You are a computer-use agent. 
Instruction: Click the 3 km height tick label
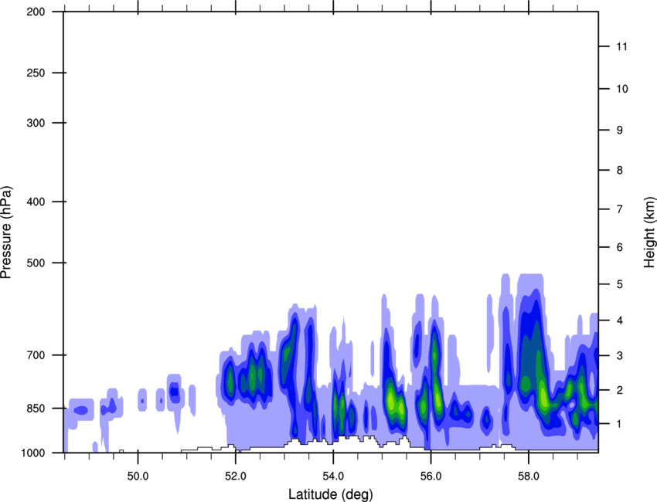coord(620,356)
